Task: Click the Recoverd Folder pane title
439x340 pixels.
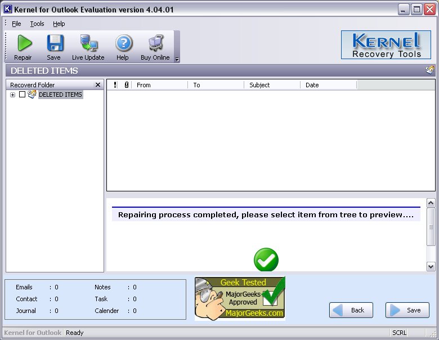Action: [33, 85]
